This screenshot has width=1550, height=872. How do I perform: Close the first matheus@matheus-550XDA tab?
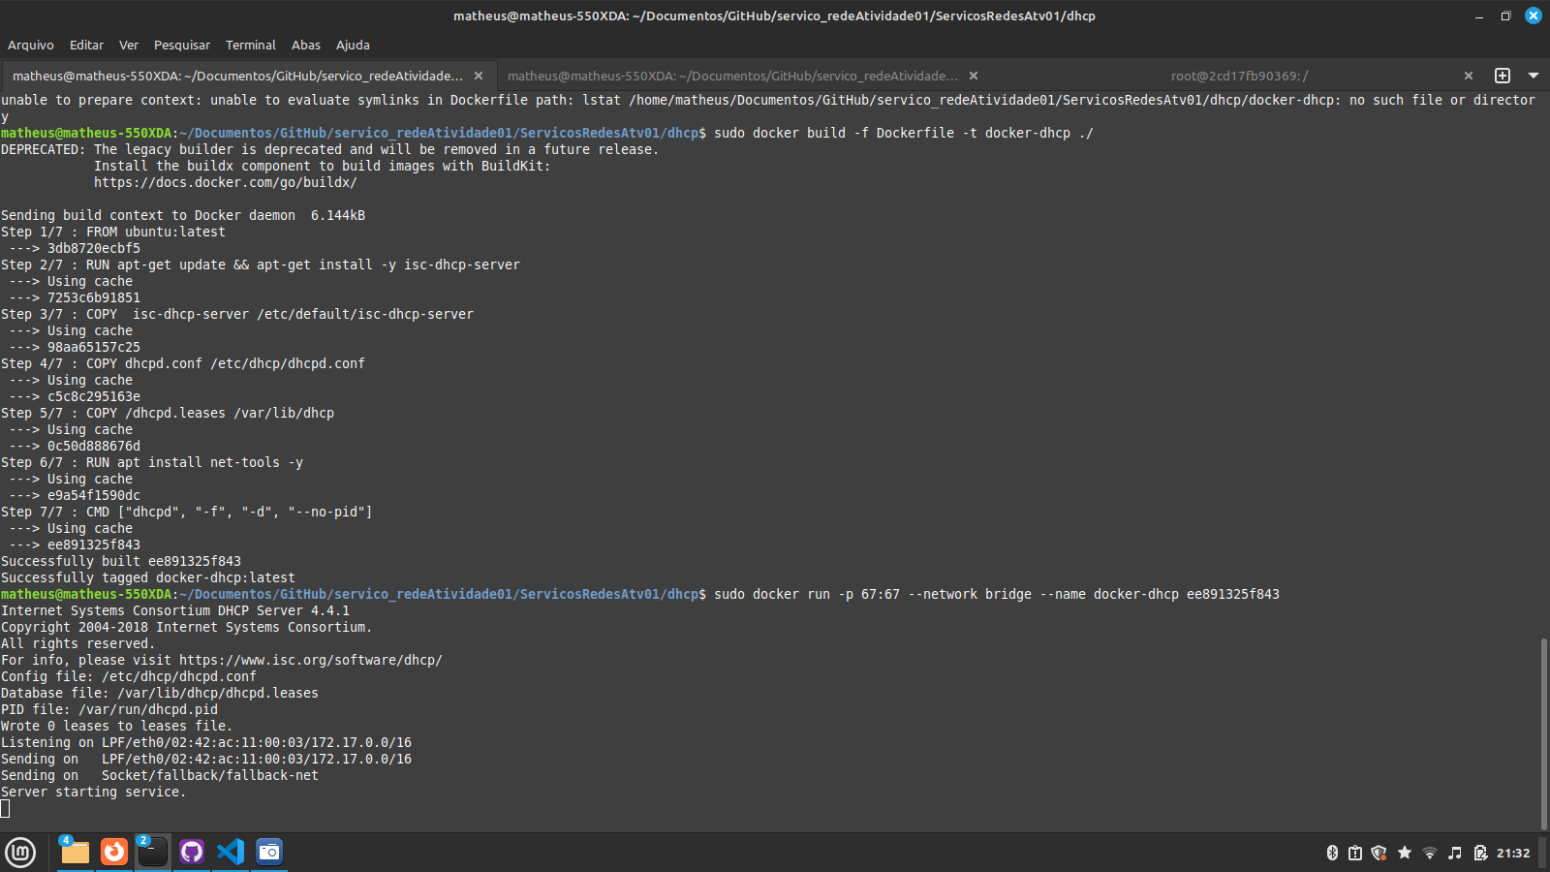pos(479,76)
